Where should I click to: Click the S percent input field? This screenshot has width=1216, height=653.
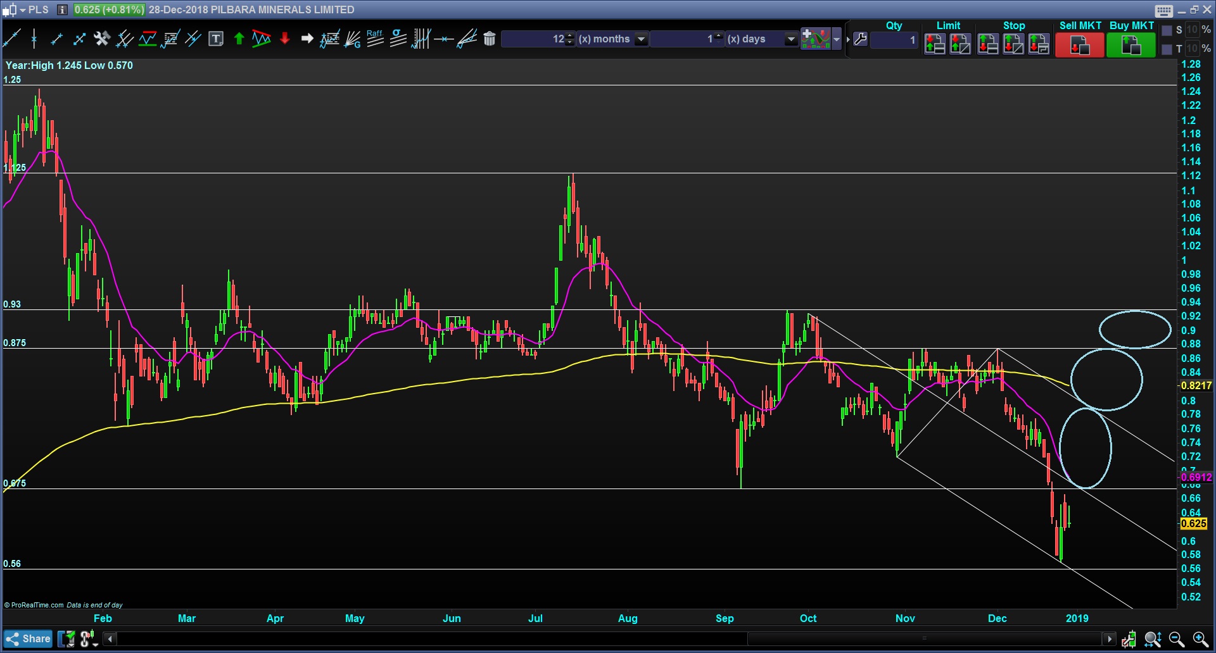point(1192,30)
